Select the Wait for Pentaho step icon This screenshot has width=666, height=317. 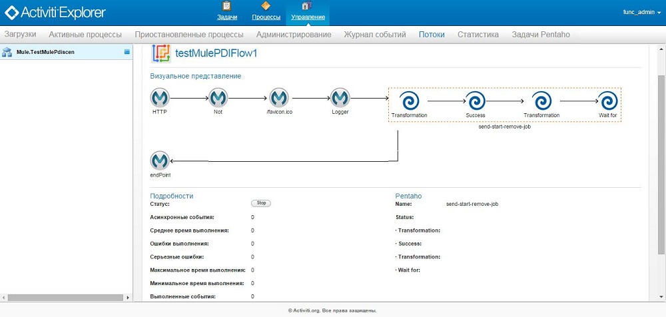coord(609,101)
